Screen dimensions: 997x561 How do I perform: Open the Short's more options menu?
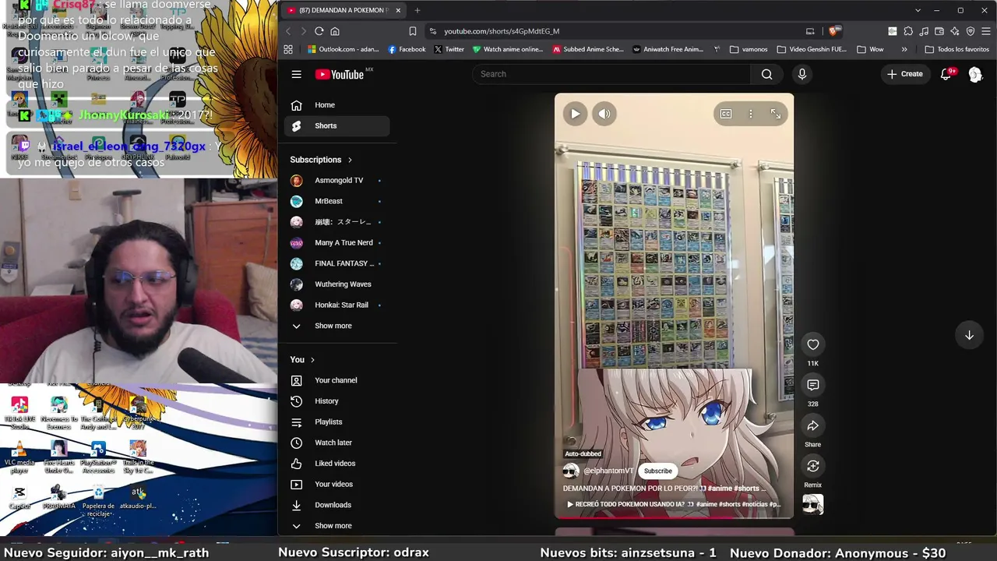751,114
